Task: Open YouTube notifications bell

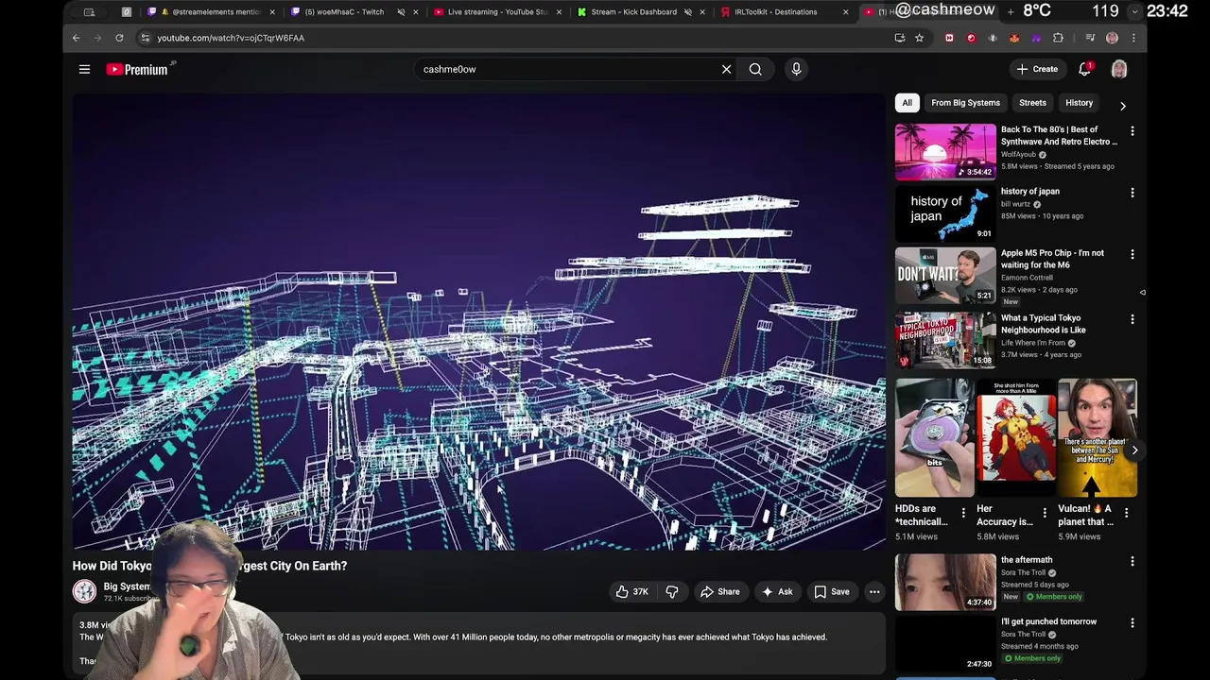Action: click(x=1085, y=69)
